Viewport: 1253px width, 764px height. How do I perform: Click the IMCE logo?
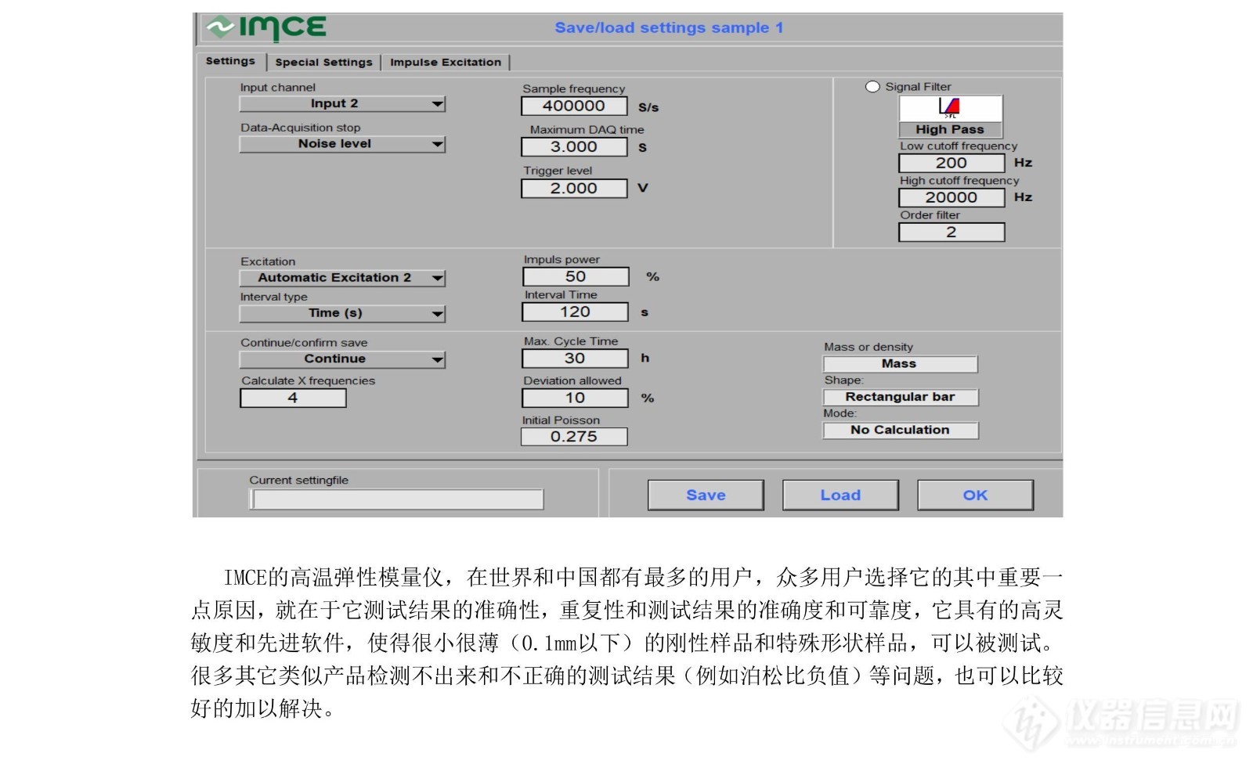[x=265, y=28]
